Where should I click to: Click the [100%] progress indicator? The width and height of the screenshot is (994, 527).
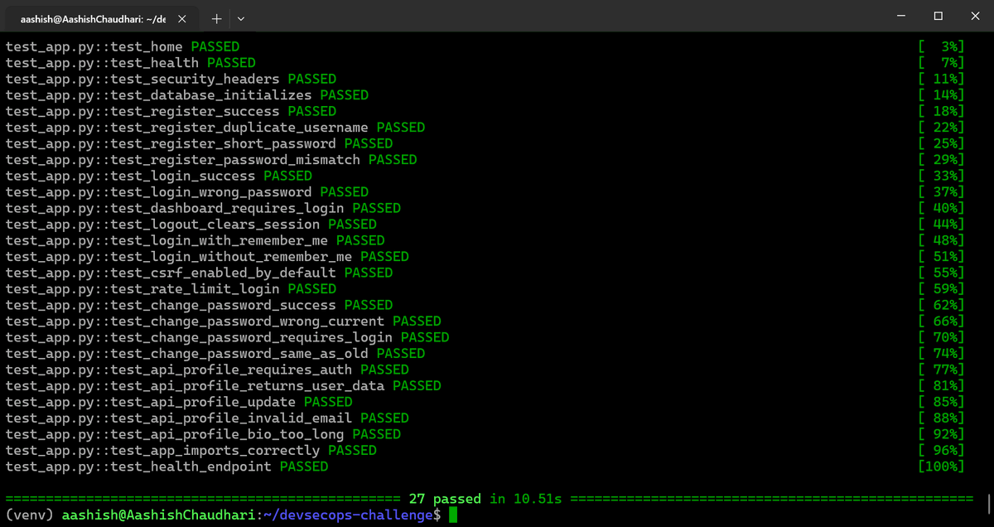(942, 467)
